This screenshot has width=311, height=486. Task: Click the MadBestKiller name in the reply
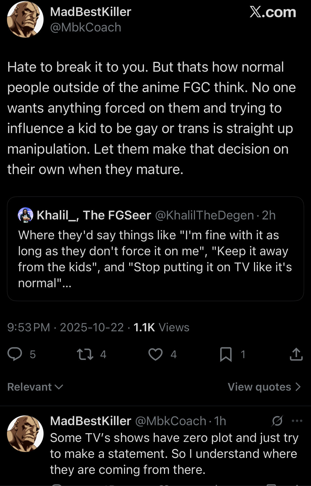pos(91,421)
